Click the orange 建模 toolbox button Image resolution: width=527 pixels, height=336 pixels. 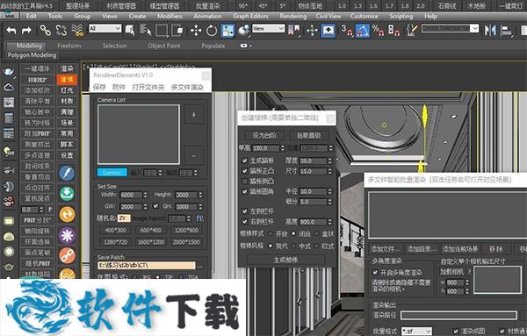67,80
